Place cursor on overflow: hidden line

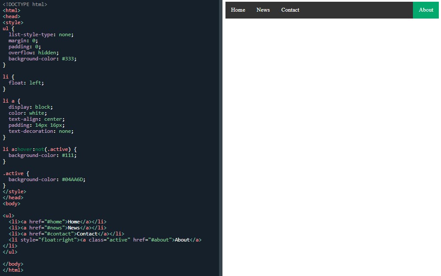[x=34, y=53]
